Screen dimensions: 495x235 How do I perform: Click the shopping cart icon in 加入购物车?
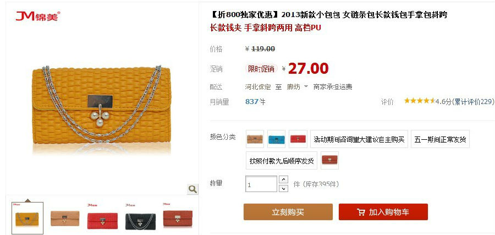tap(361, 212)
